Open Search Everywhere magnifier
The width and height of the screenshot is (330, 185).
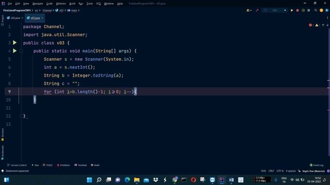pos(316,10)
